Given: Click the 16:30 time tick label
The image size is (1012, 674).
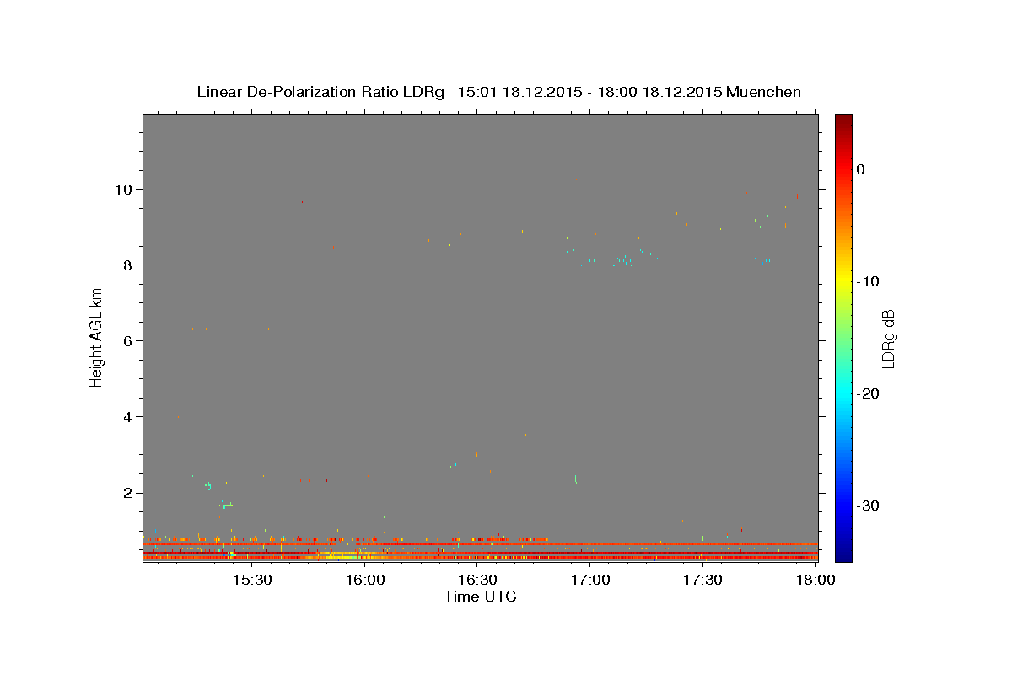Looking at the screenshot, I should pos(477,580).
